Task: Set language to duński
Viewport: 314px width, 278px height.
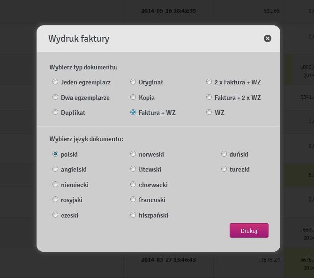Action: (x=224, y=154)
